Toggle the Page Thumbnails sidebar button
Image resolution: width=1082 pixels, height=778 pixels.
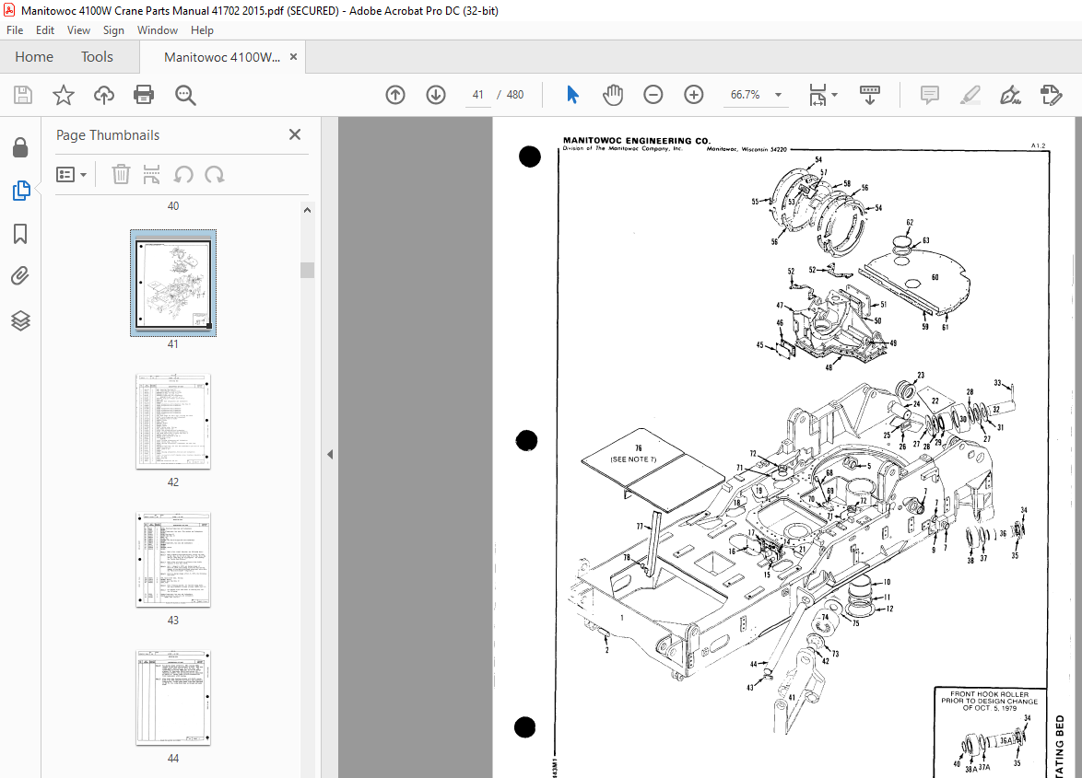[x=20, y=191]
